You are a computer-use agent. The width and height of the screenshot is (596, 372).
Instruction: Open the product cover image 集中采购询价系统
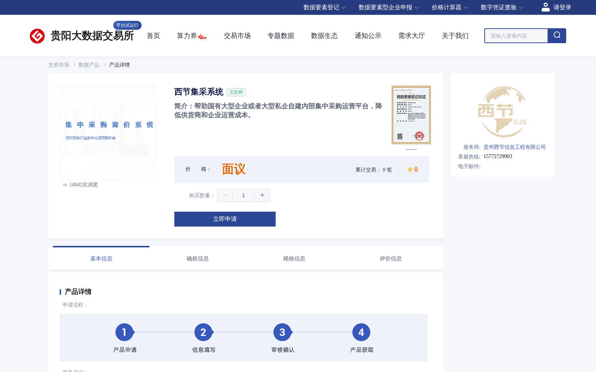click(x=108, y=133)
